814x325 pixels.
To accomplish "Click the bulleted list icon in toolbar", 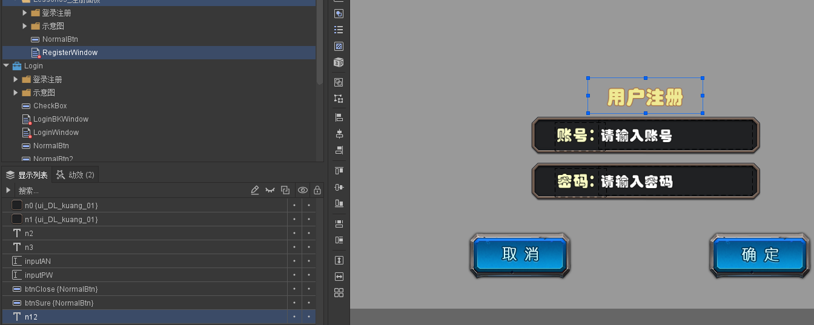I will (x=339, y=30).
